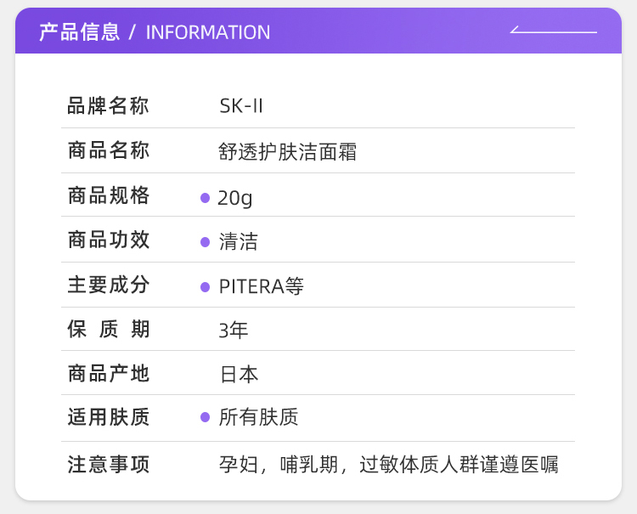
Task: Select the bullet before PITERA等
Action: pyautogui.click(x=205, y=287)
